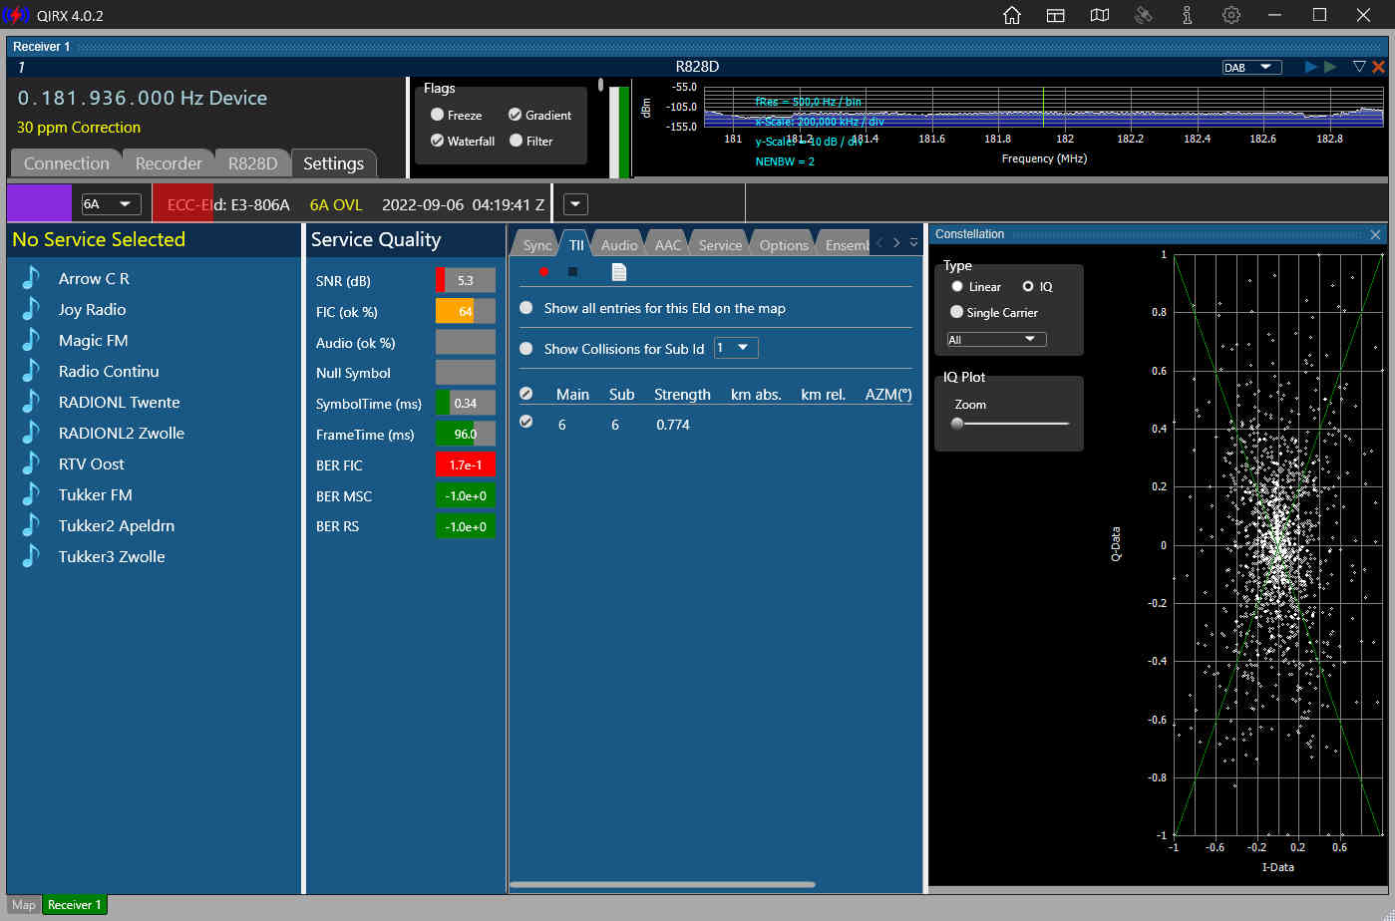Select IQ constellation type

[1028, 286]
